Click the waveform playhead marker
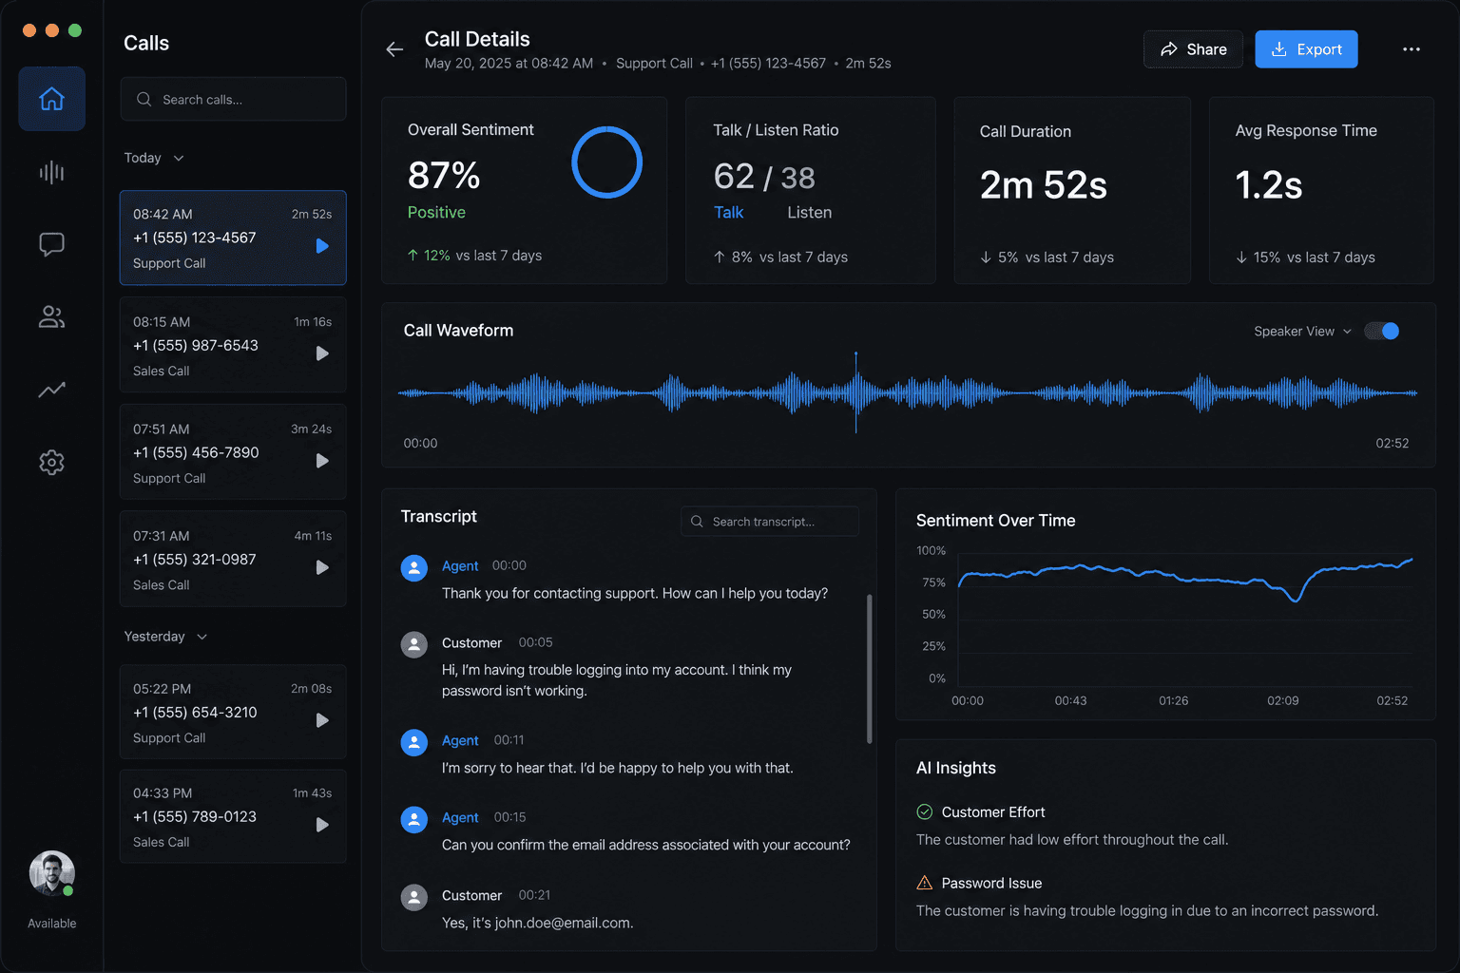This screenshot has height=973, width=1460. 855,392
